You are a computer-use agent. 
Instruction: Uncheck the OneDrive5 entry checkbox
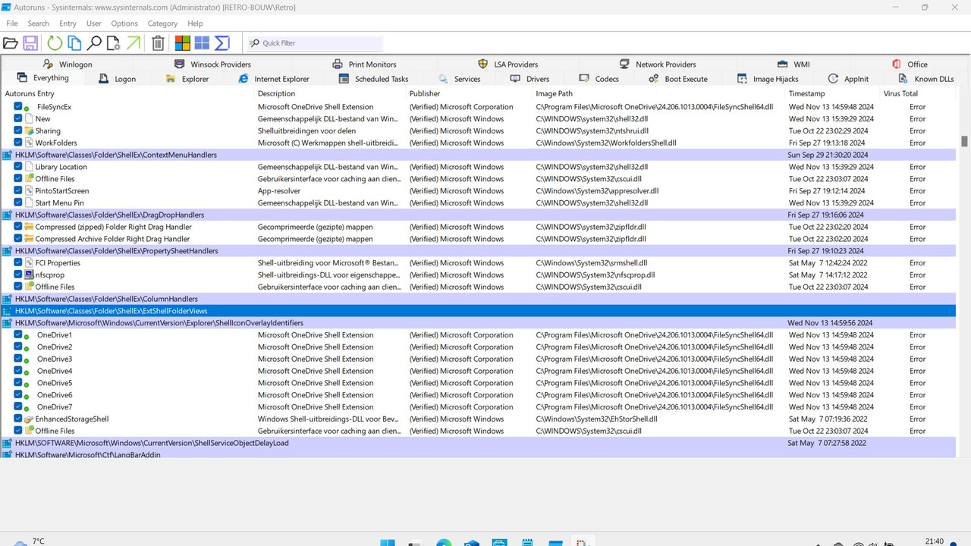pos(18,383)
